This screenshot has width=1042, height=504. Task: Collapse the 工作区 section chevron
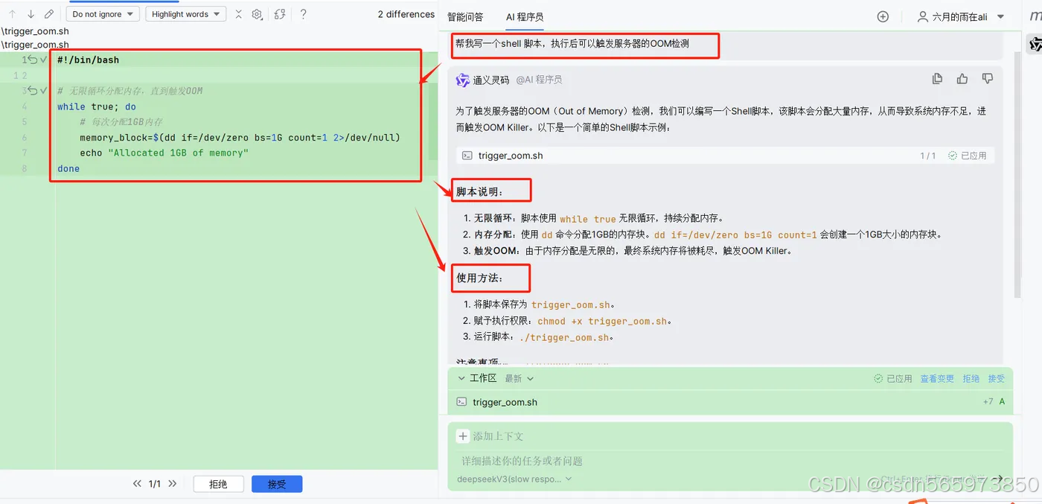pyautogui.click(x=461, y=378)
